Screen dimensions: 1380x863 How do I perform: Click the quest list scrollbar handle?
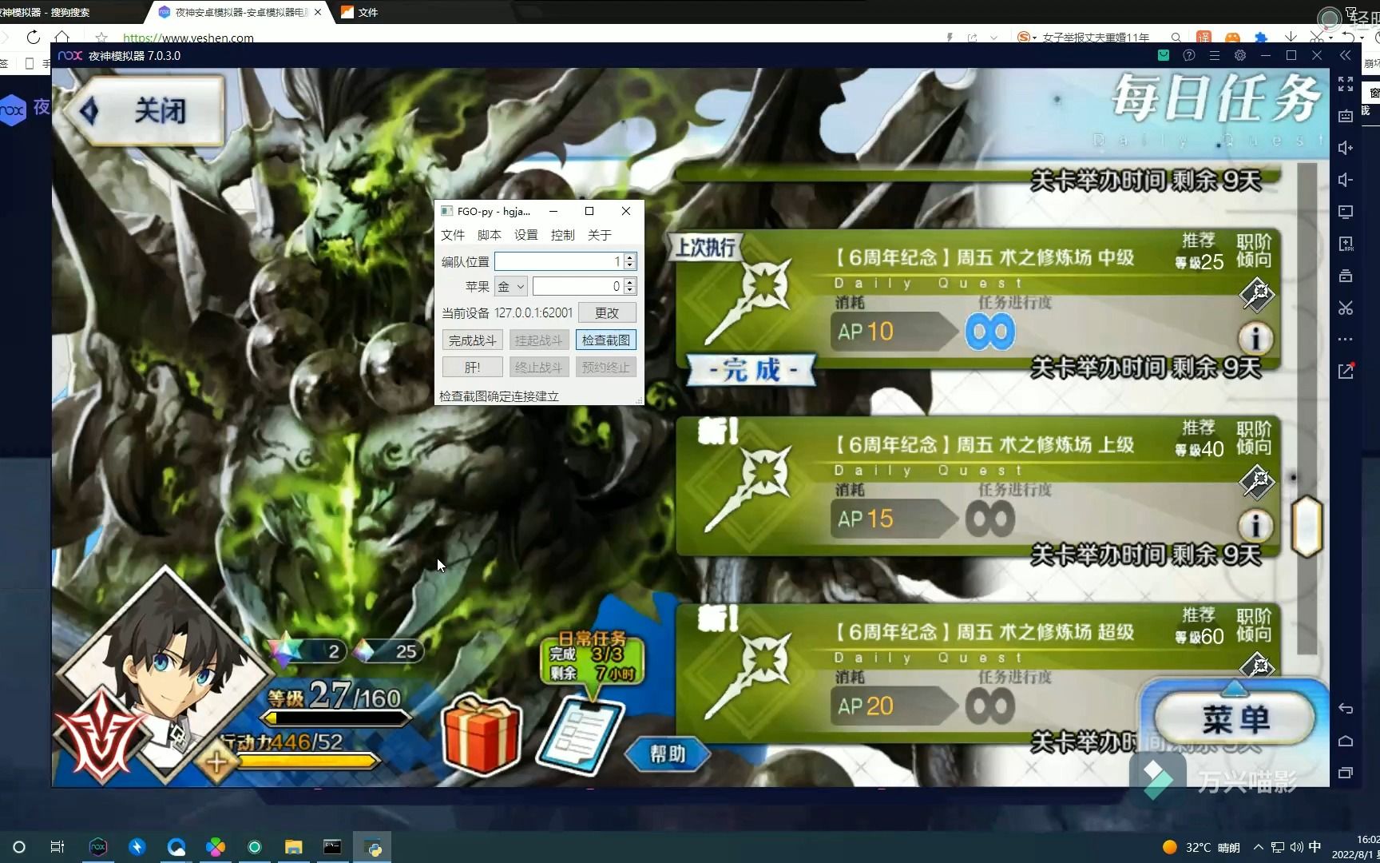[x=1307, y=526]
